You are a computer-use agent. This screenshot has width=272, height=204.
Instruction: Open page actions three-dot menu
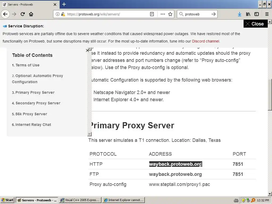(163, 14)
